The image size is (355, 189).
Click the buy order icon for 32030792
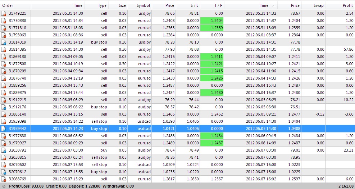(4, 150)
